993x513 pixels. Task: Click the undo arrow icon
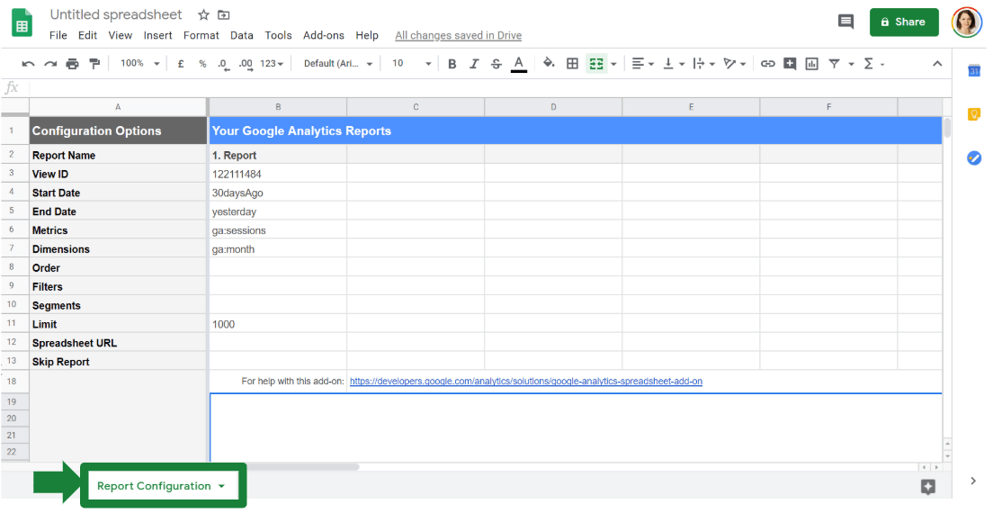28,64
